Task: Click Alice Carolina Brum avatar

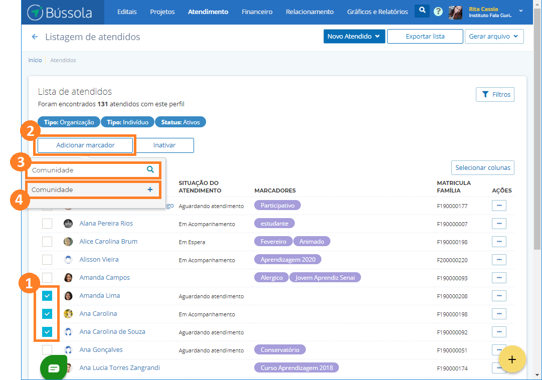Action: (x=68, y=241)
